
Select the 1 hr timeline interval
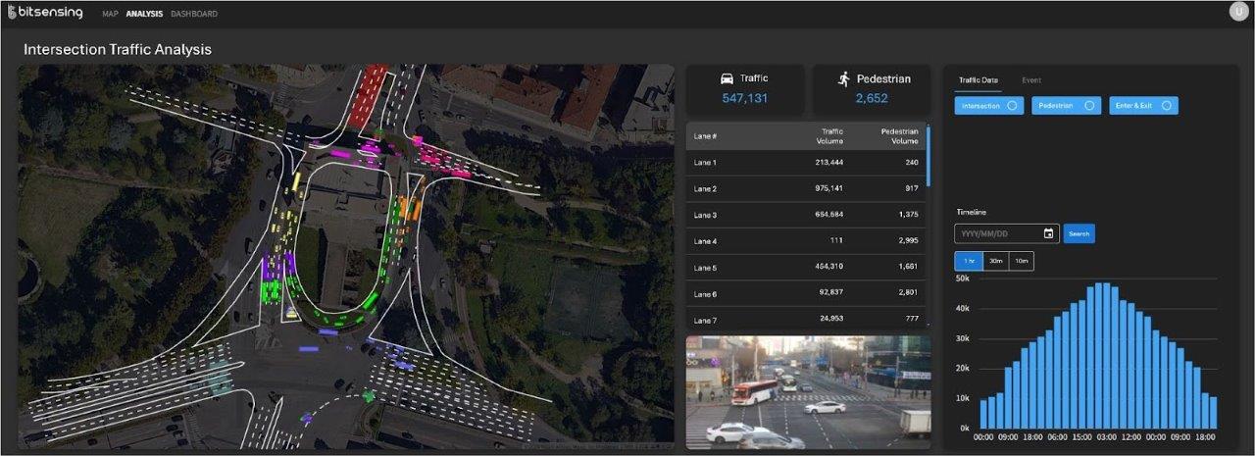(969, 262)
